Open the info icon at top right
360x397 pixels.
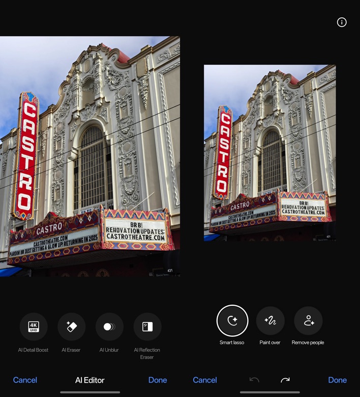pyautogui.click(x=342, y=22)
